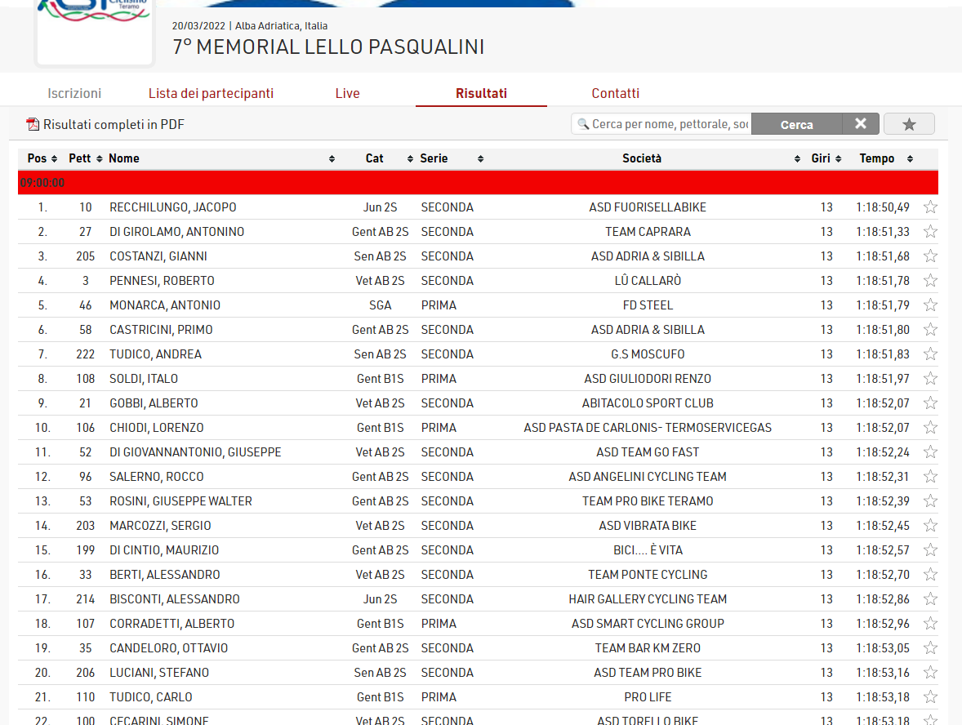
Task: Click ASD GIULIODORI RENZO cell
Action: tap(648, 379)
